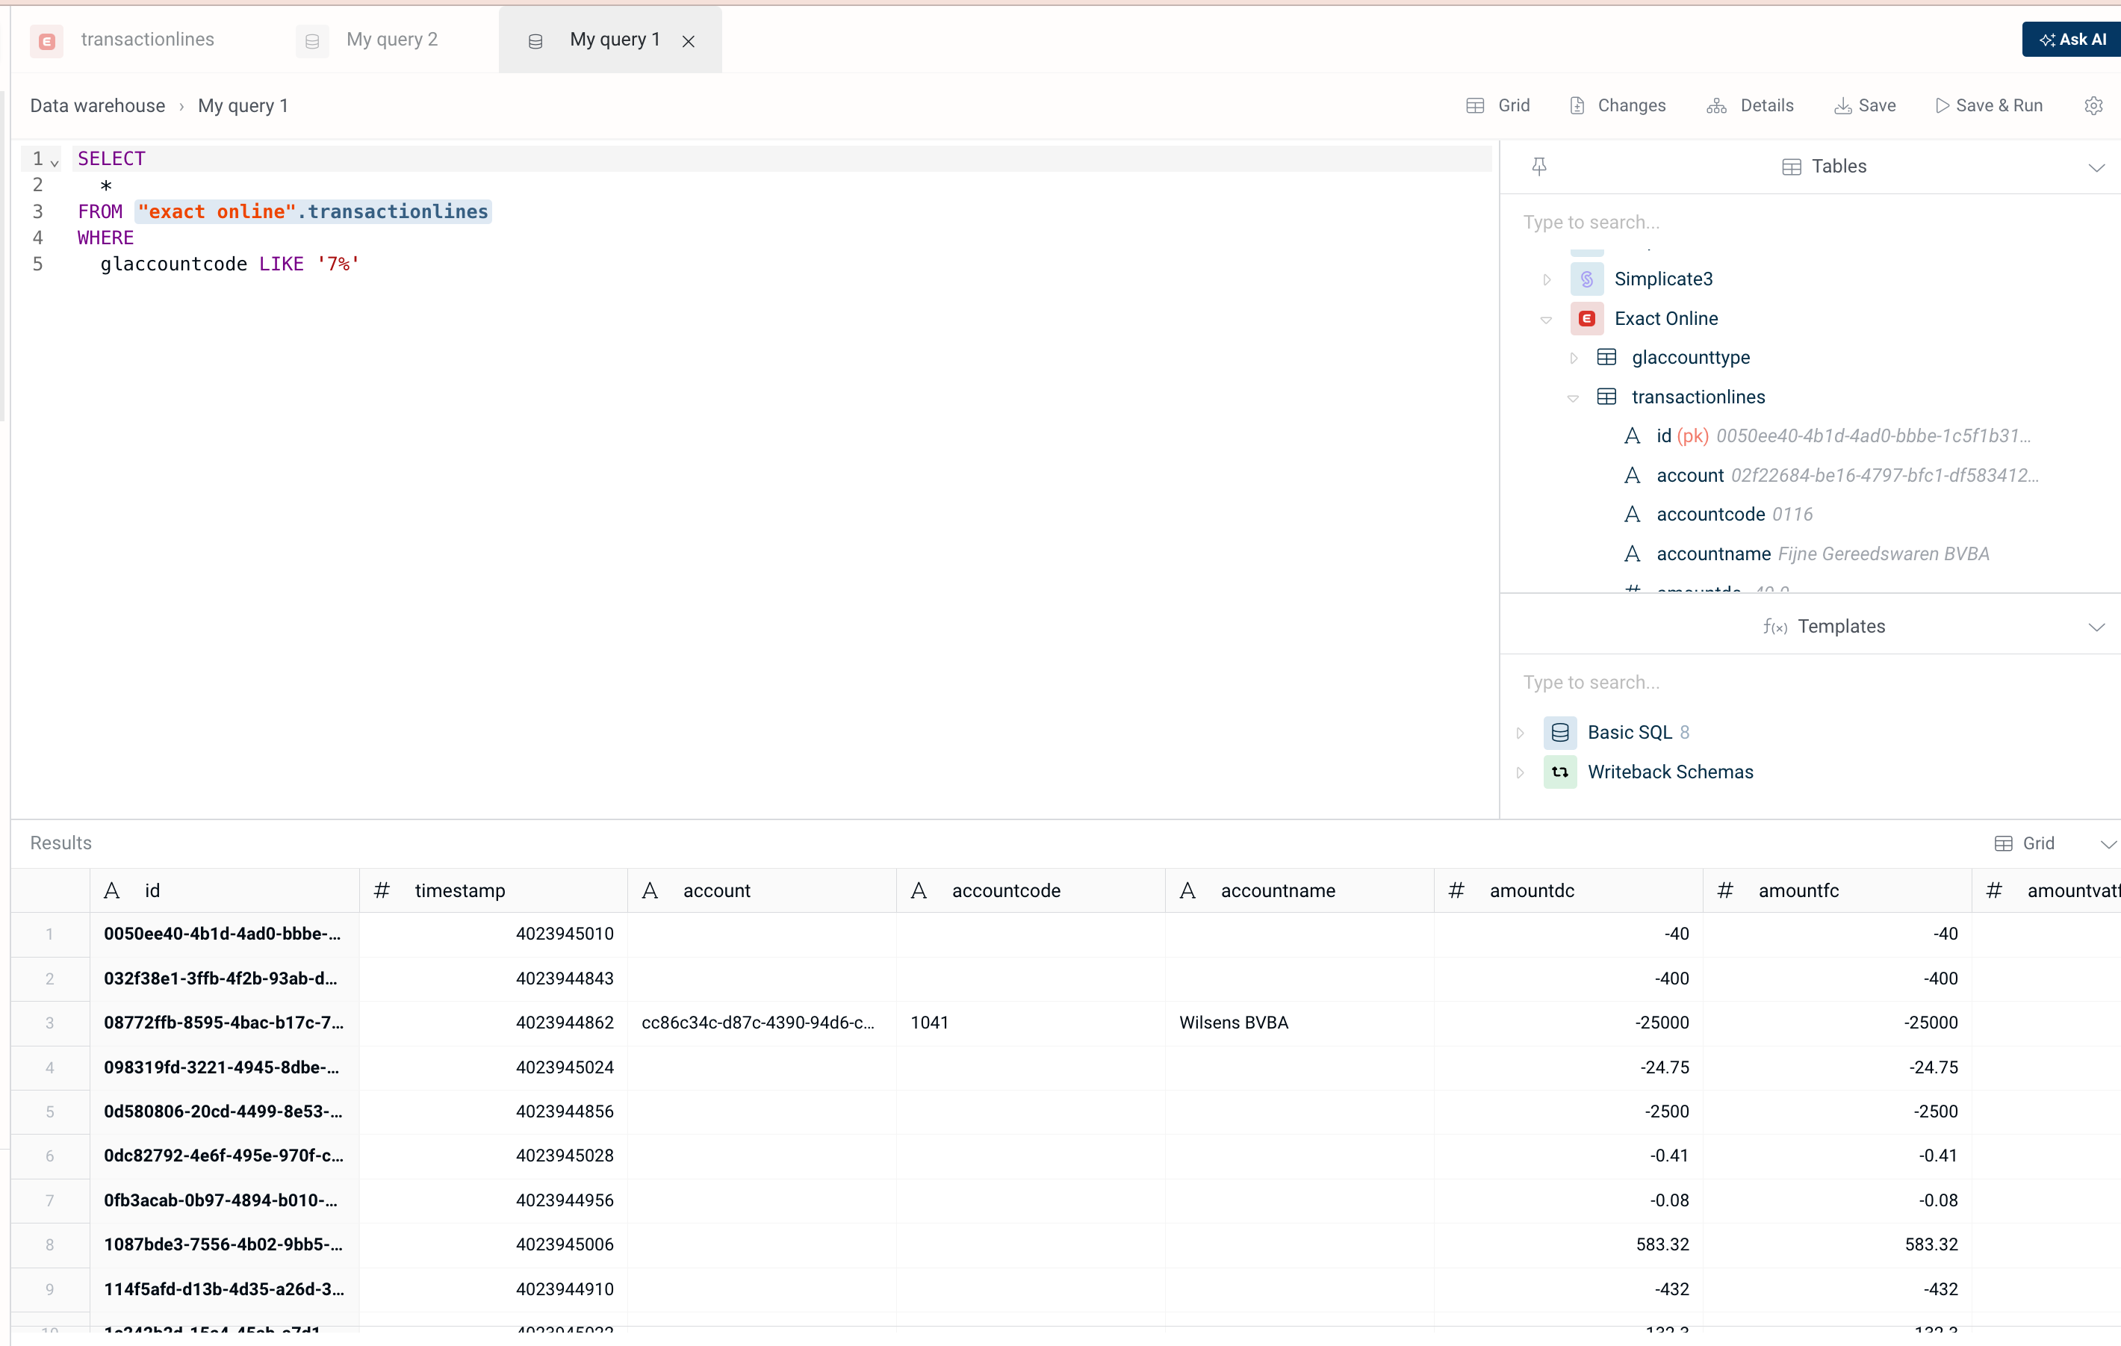Open the settings gear icon
This screenshot has width=2121, height=1346.
point(2093,106)
